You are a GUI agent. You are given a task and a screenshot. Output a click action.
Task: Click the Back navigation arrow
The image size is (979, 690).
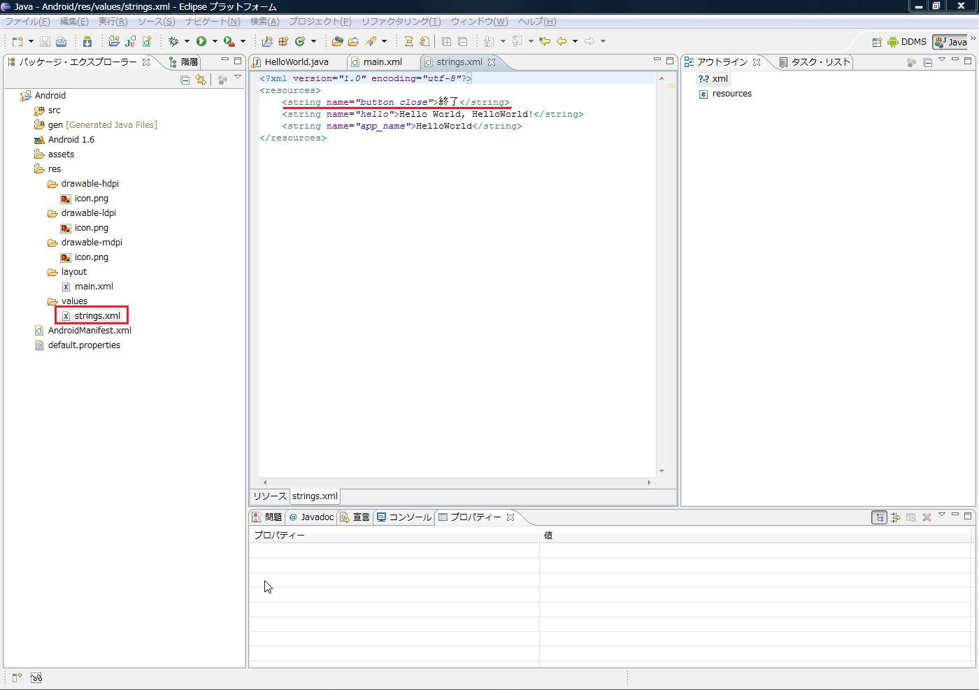(562, 41)
